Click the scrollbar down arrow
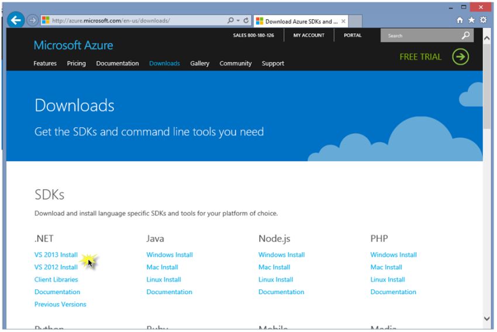The image size is (497, 332). [x=487, y=319]
